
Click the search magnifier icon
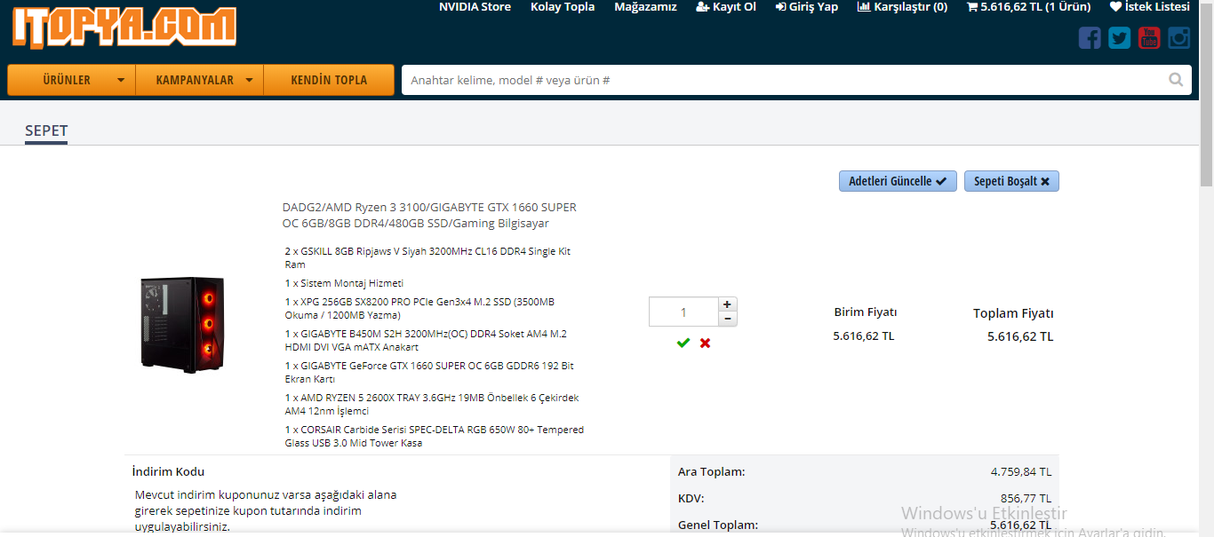[x=1176, y=80]
